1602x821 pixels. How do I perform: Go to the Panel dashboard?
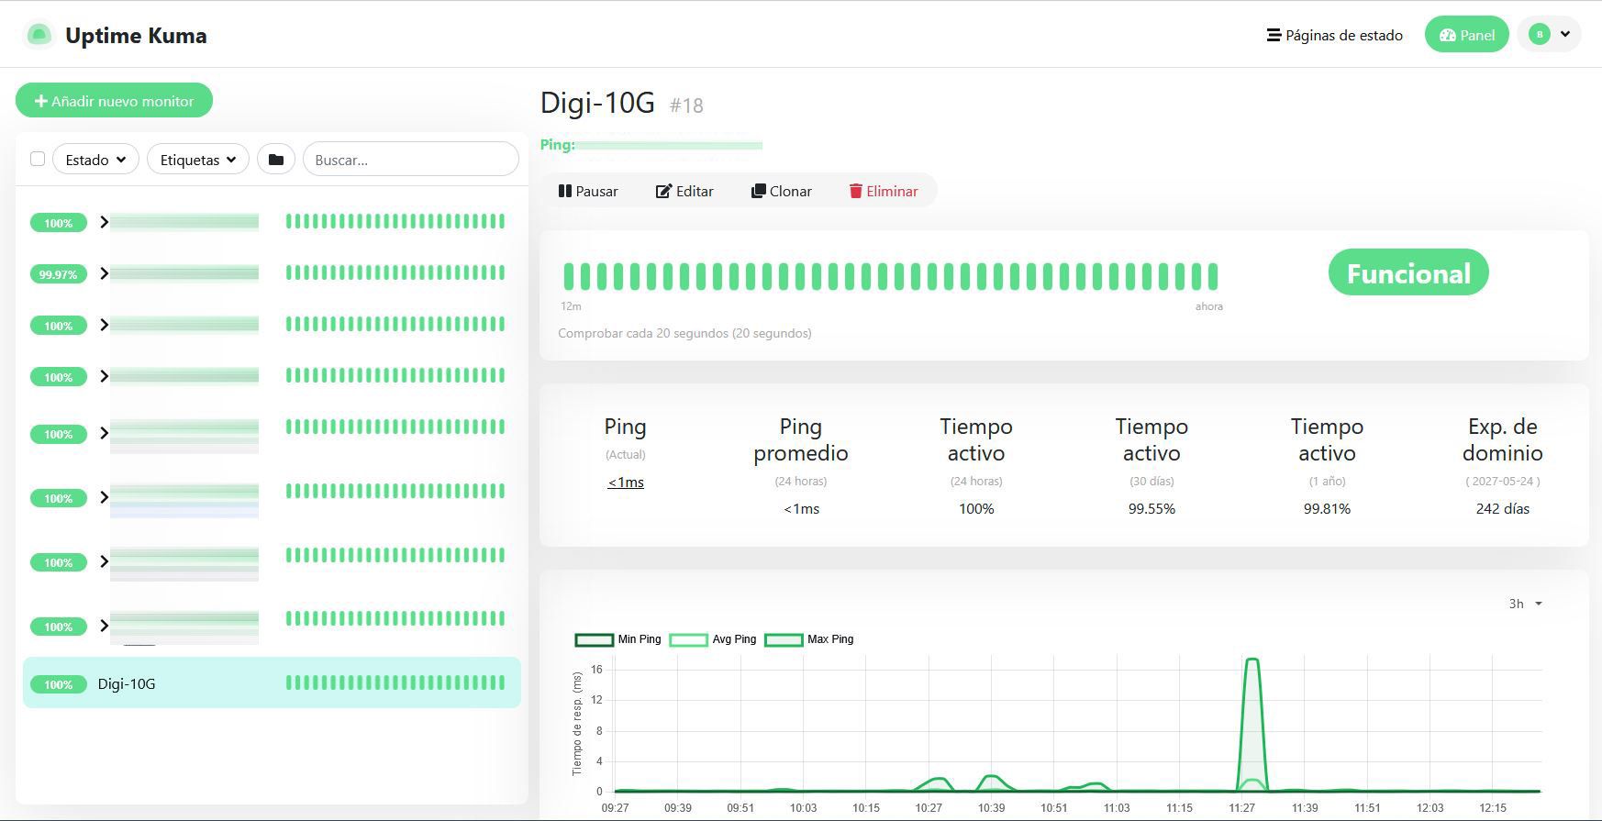pos(1467,35)
